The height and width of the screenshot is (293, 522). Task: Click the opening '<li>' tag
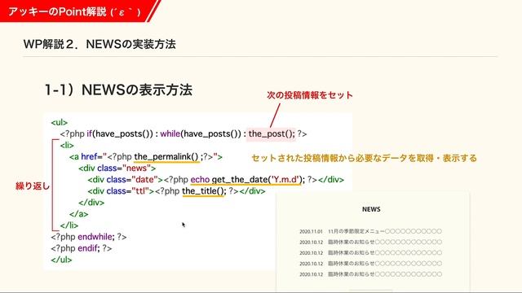coord(67,146)
